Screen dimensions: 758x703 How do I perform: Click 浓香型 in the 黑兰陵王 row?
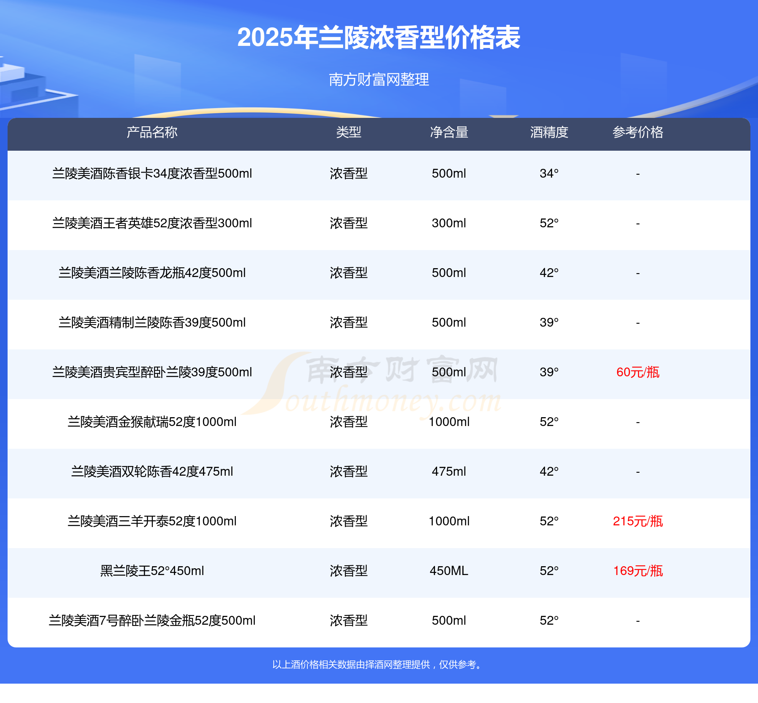click(x=349, y=571)
